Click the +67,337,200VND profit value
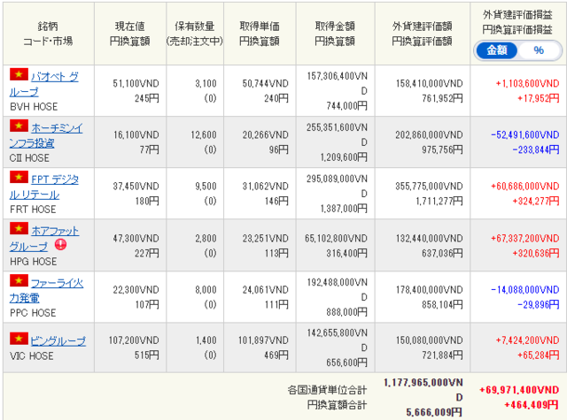The height and width of the screenshot is (420, 567). (525, 239)
